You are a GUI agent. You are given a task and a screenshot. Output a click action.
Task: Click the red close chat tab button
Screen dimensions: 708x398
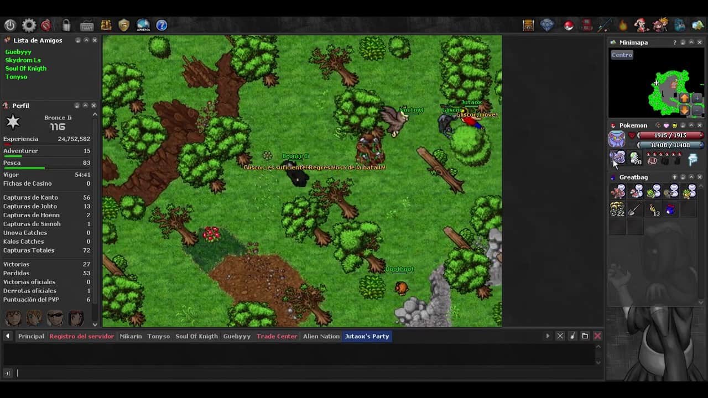(x=597, y=336)
